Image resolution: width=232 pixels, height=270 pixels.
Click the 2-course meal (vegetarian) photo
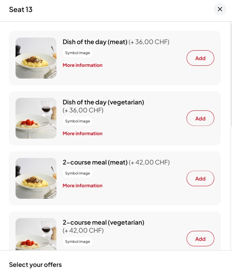(36, 234)
